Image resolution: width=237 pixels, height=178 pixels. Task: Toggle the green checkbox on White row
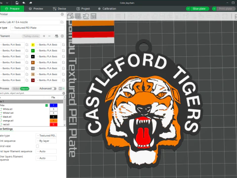(47, 105)
